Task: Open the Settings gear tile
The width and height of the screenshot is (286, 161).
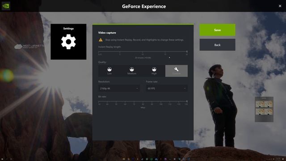Action: point(68,42)
